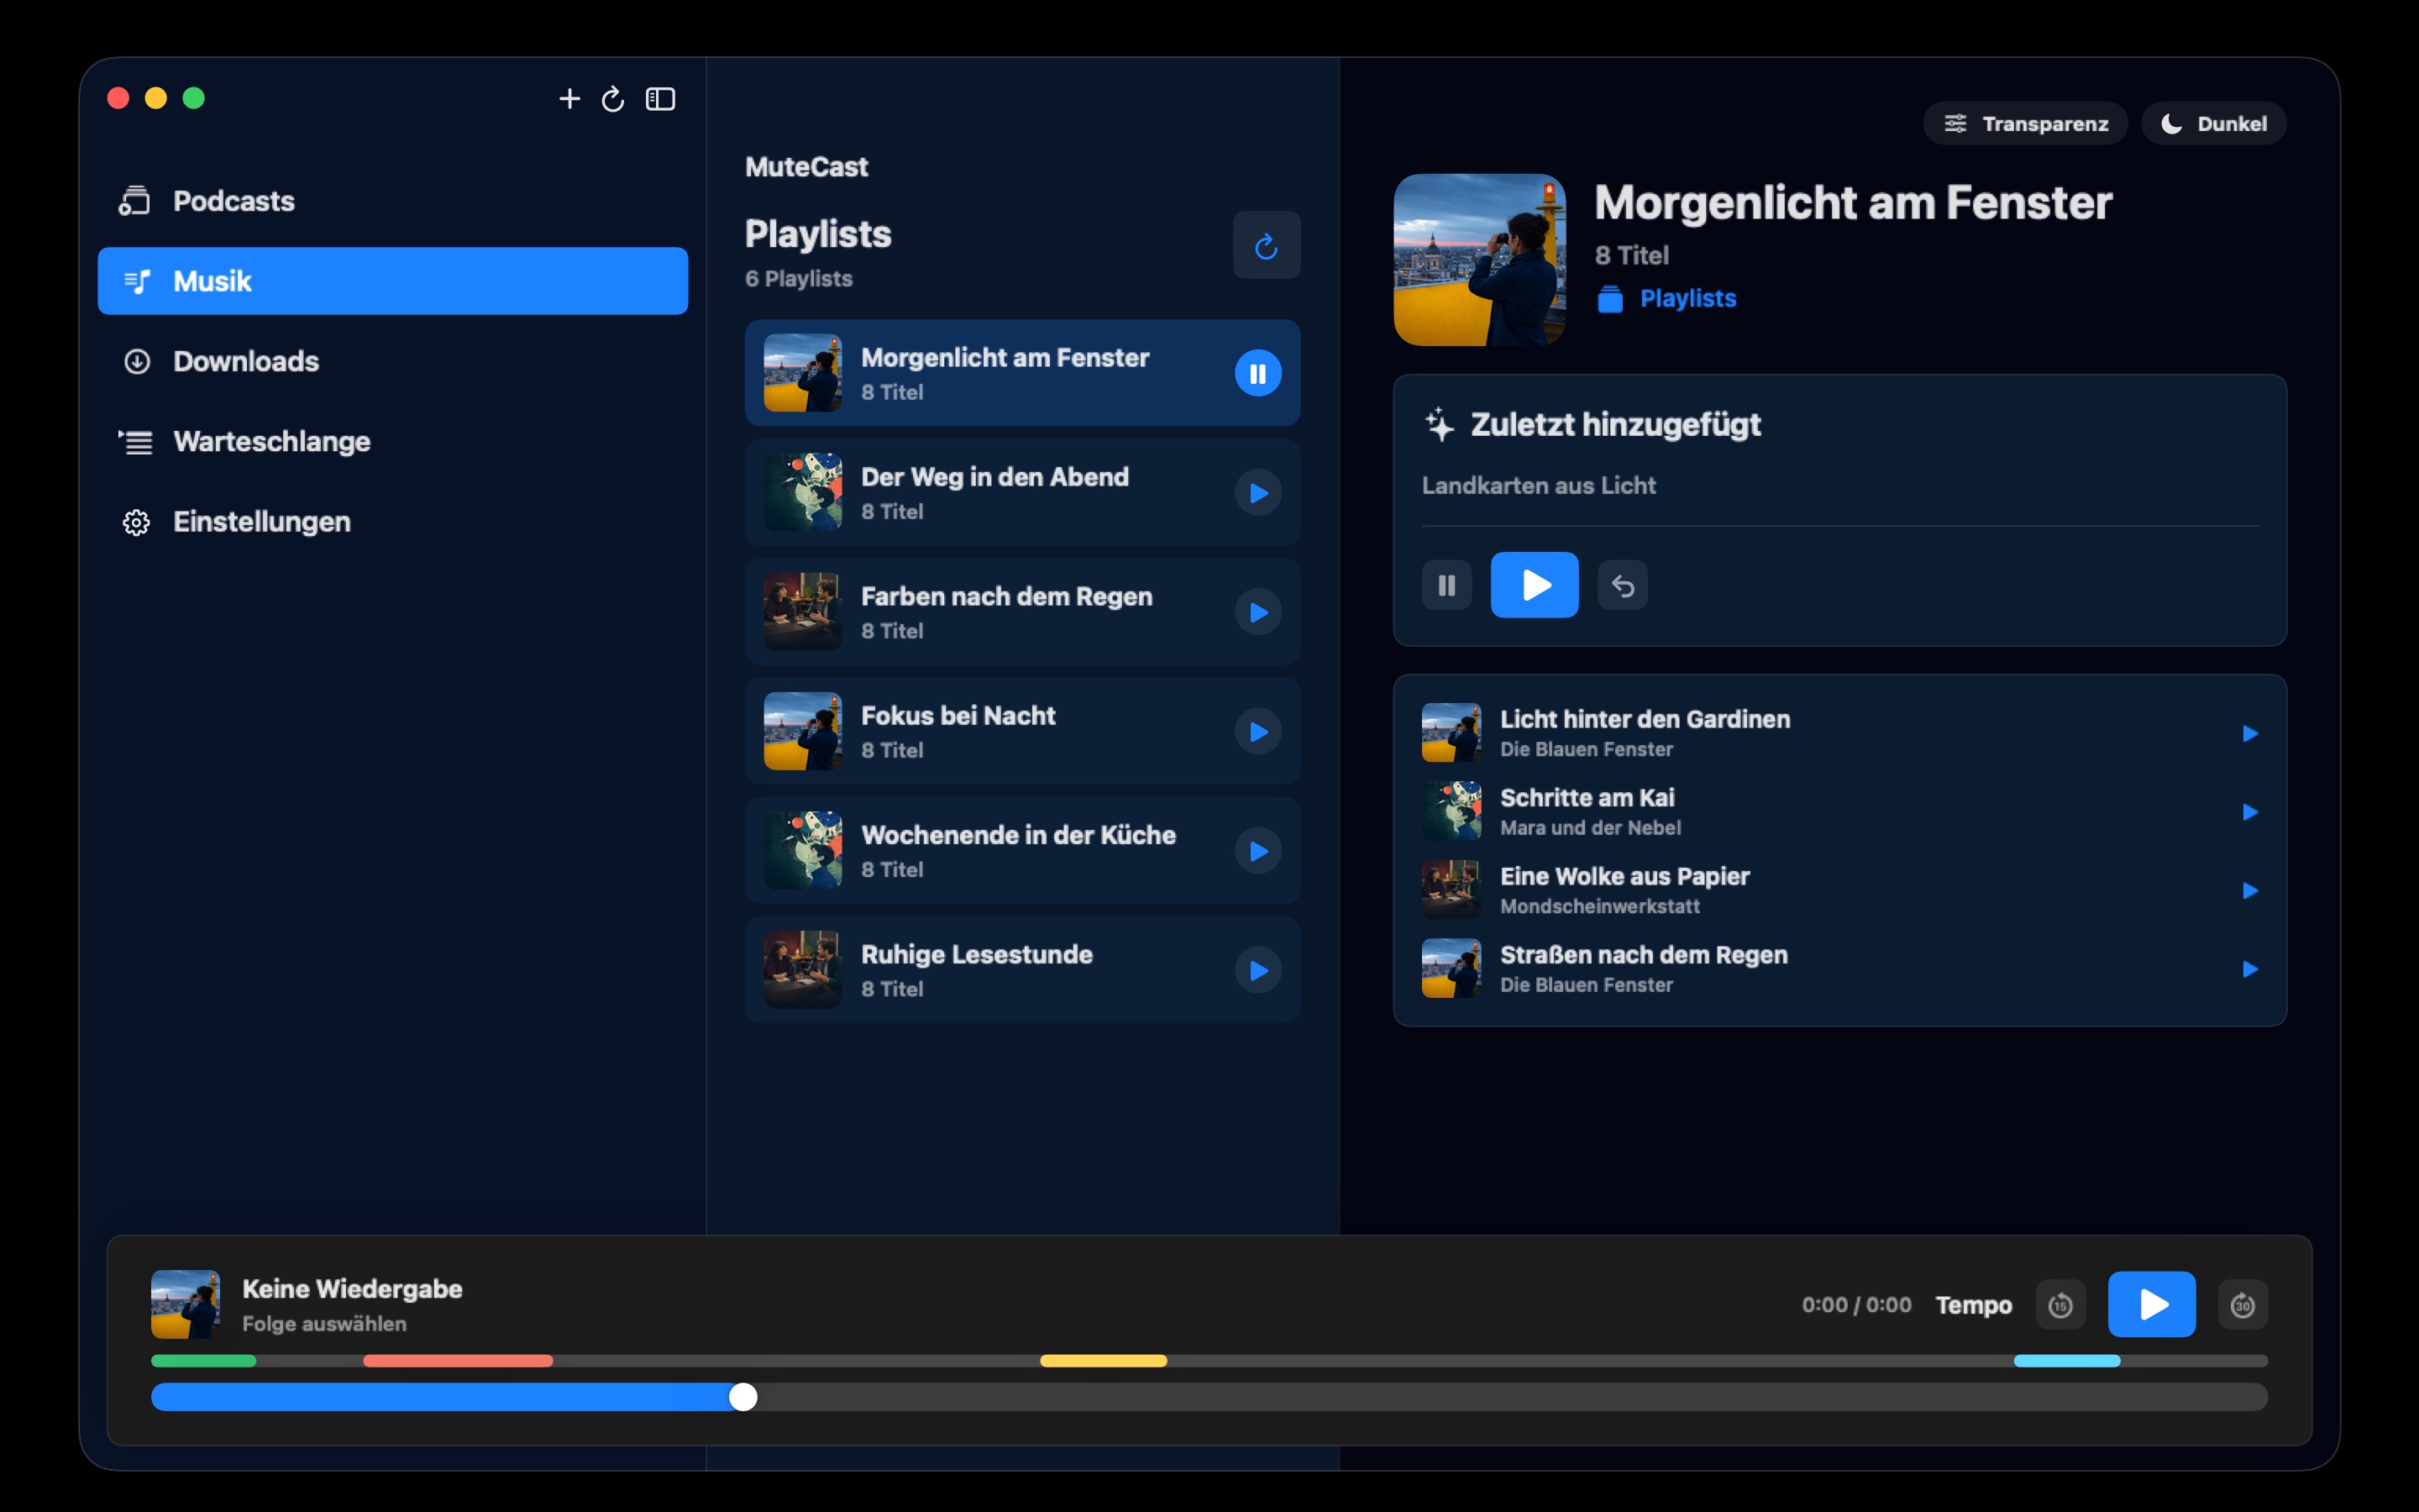Image resolution: width=2419 pixels, height=1512 pixels.
Task: Click the large Morgenlicht am Fenster cover art
Action: click(x=1479, y=260)
